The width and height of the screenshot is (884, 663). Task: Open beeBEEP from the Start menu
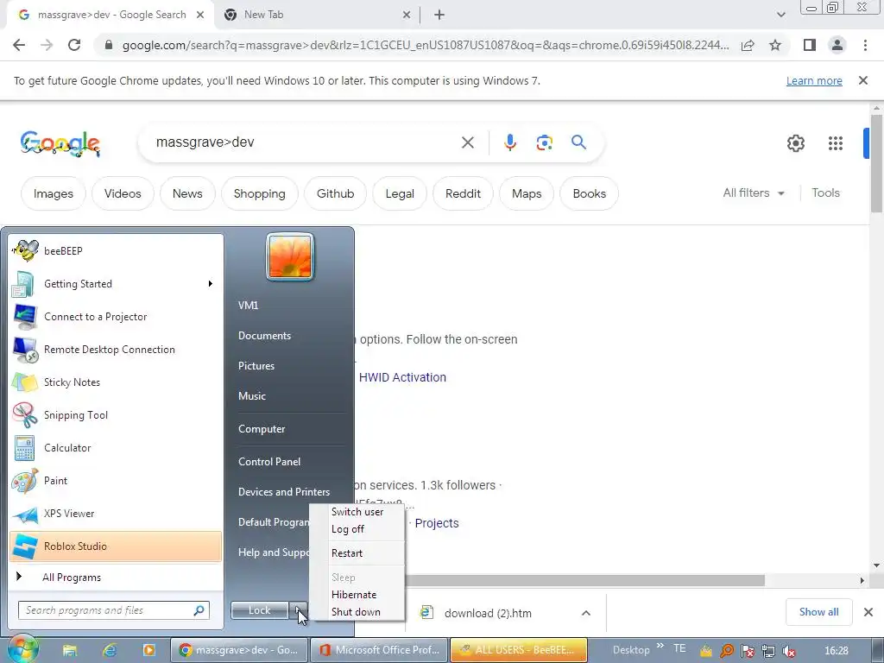pos(115,251)
